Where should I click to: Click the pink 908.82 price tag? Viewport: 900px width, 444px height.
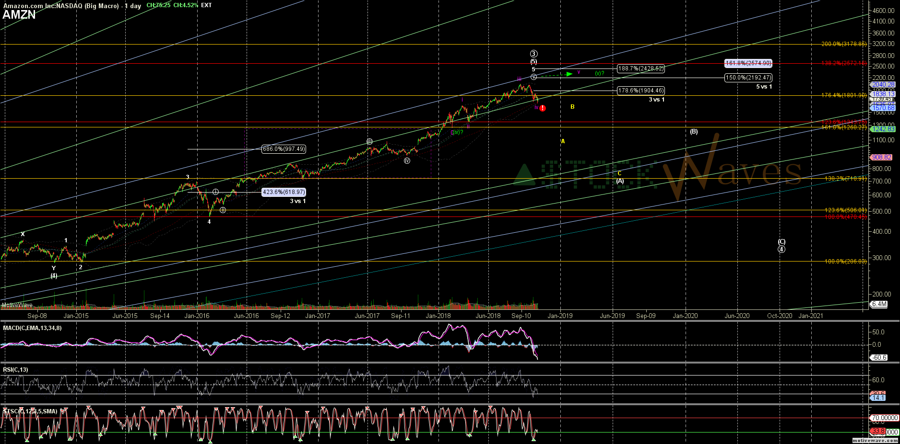[881, 157]
